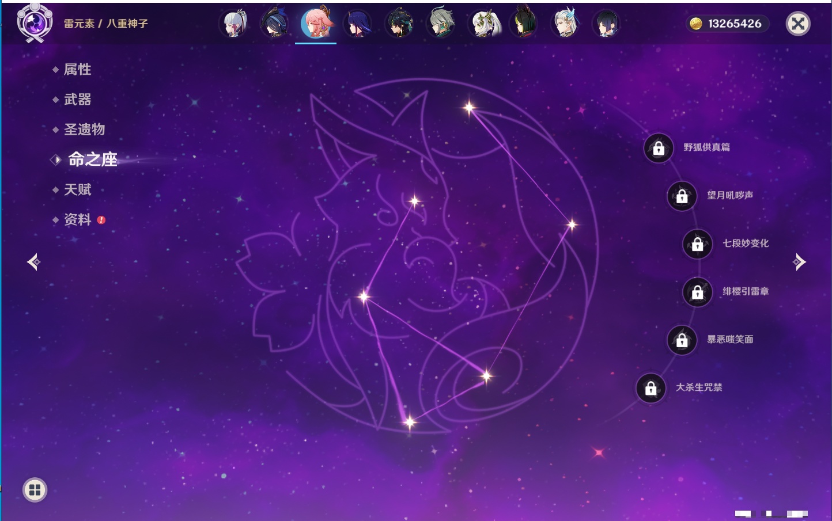Click the lock icon beside 野狐供真篇

click(659, 149)
